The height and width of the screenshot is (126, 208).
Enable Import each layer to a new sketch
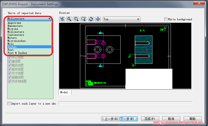click(9, 103)
